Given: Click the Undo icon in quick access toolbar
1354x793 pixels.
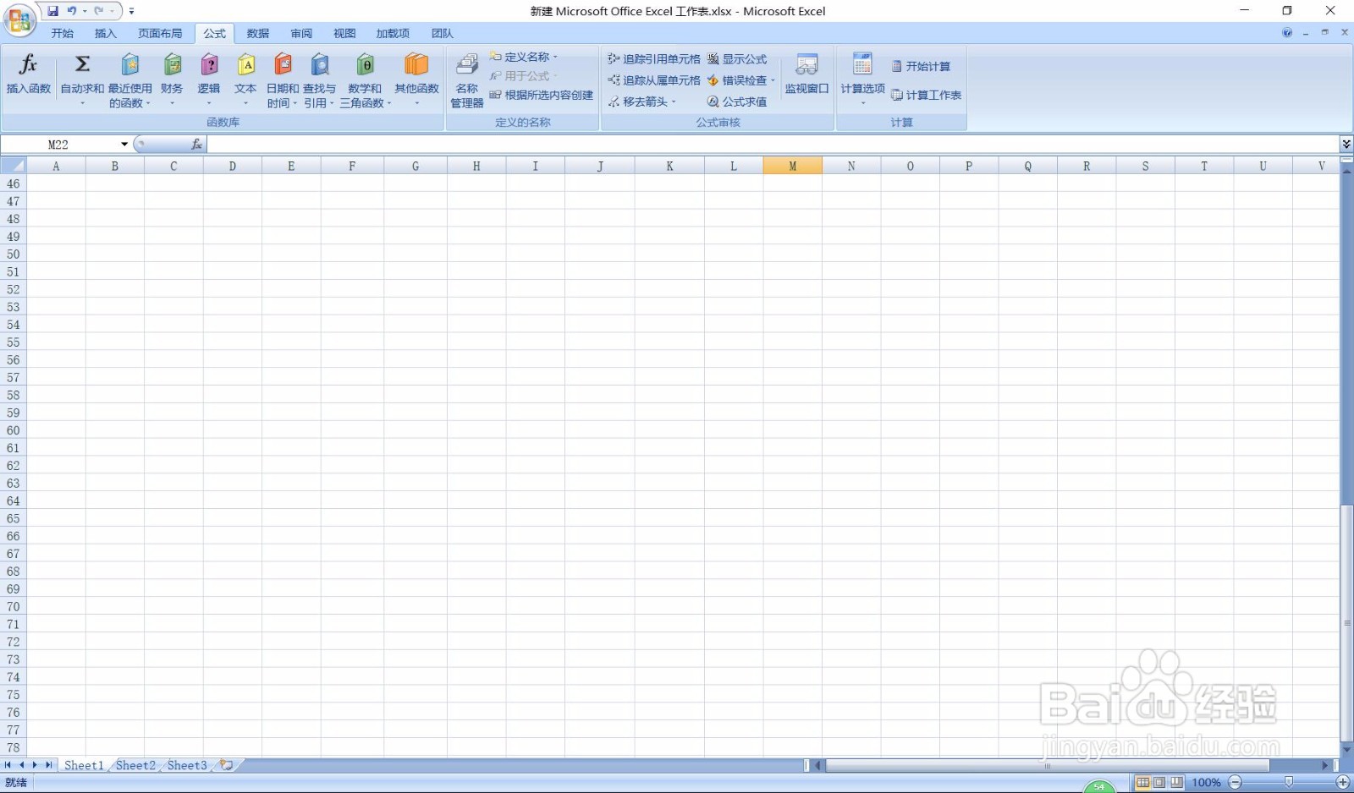Looking at the screenshot, I should 72,11.
